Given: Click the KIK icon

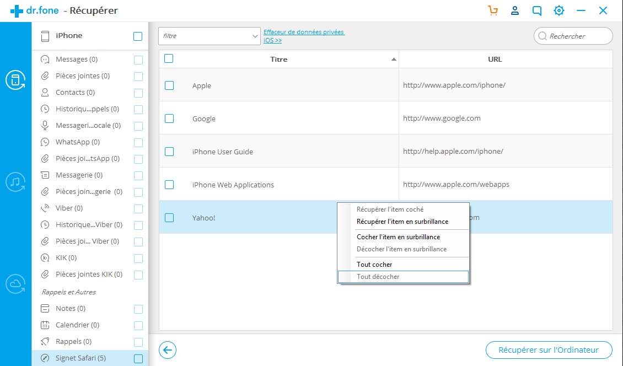Looking at the screenshot, I should pos(45,258).
